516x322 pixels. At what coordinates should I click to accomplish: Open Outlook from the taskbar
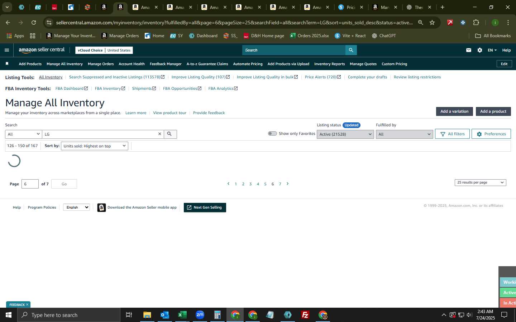(x=164, y=315)
